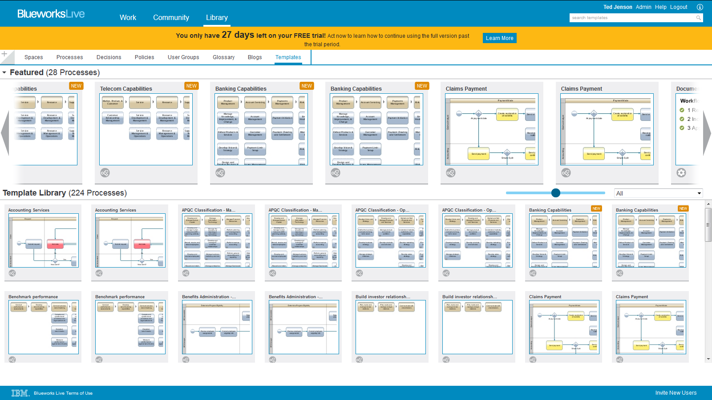Image resolution: width=712 pixels, height=400 pixels.
Task: Open the first library Claims Payment diagram thumbnail
Action: (x=564, y=327)
